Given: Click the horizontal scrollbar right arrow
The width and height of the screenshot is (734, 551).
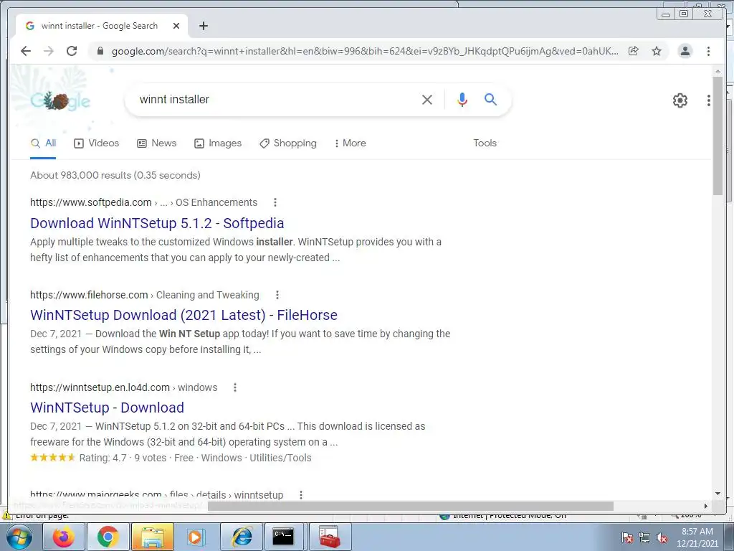Looking at the screenshot, I should (706, 506).
